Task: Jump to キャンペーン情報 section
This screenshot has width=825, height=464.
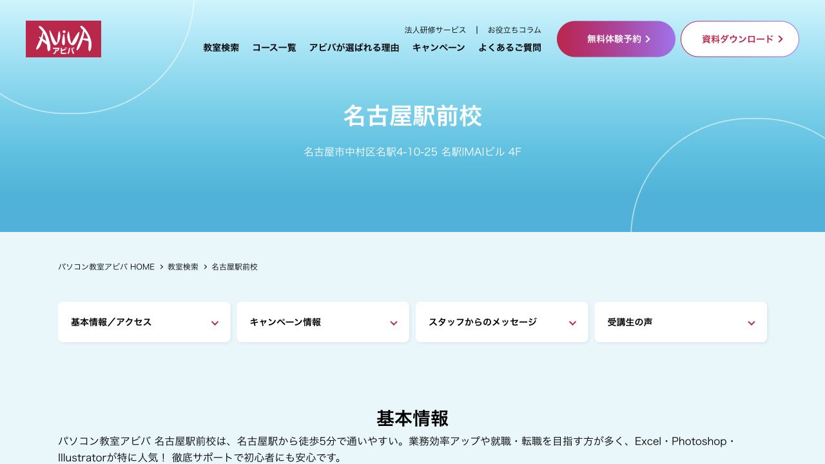Action: coord(323,322)
